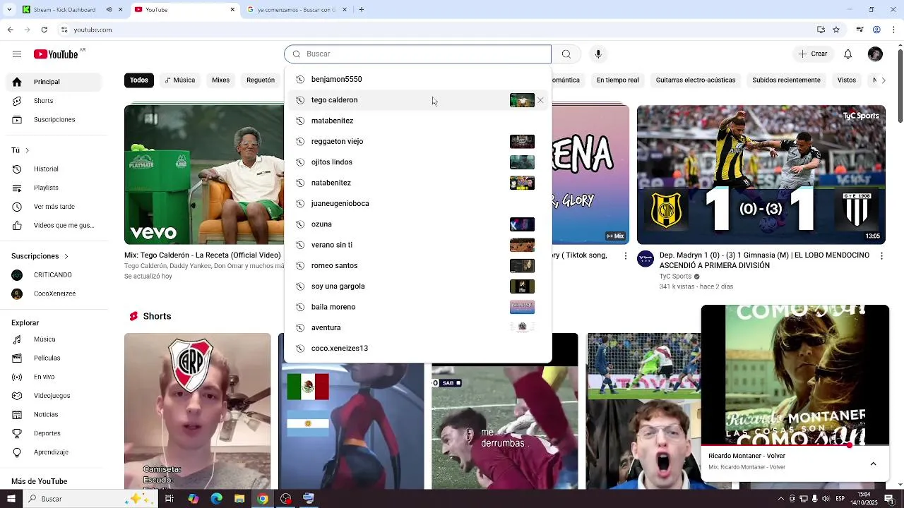Viewport: 904px width, 508px height.
Task: Open the notifications bell
Action: pos(847,54)
